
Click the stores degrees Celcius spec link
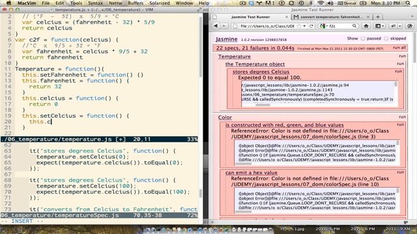pos(261,71)
